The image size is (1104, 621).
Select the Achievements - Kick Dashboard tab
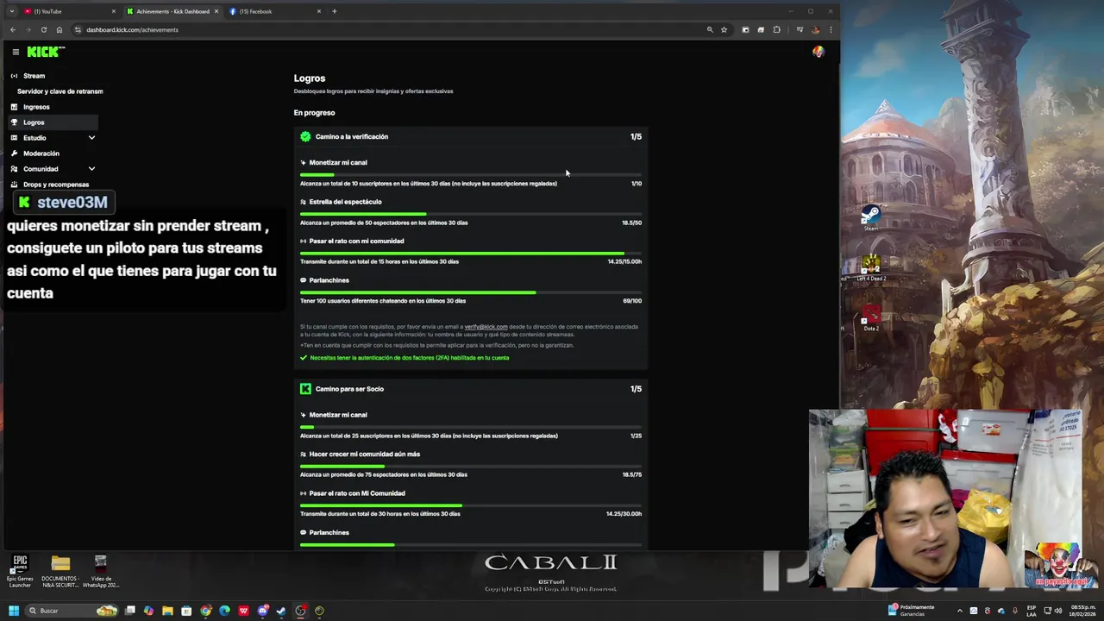172,11
